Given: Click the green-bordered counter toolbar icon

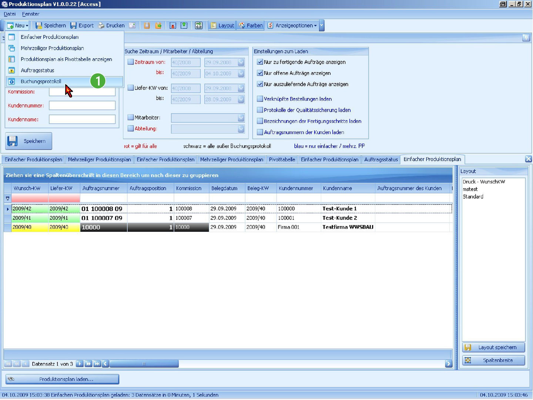Looking at the screenshot, I should (199, 26).
